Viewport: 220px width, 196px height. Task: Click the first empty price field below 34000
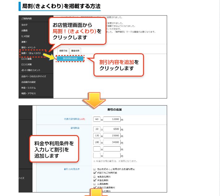[x=112, y=149]
